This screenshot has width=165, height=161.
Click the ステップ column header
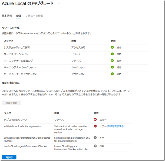pyautogui.click(x=9, y=41)
